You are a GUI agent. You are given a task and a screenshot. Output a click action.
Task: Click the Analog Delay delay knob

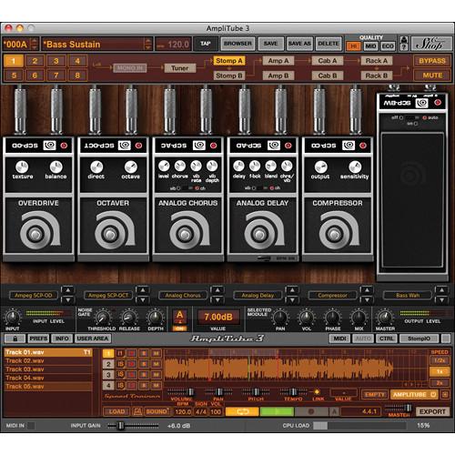pos(238,166)
